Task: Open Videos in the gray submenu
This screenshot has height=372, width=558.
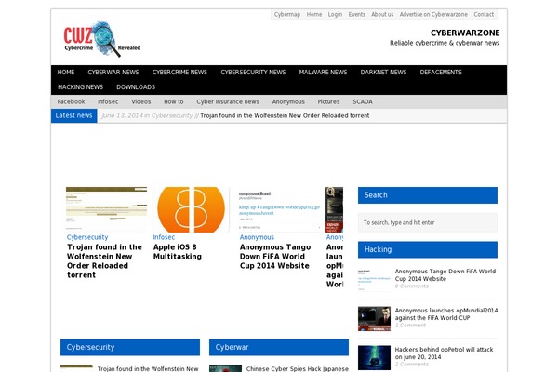Action: point(141,101)
